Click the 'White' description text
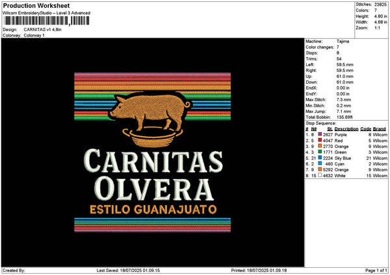390x275 pixels. coord(340,176)
